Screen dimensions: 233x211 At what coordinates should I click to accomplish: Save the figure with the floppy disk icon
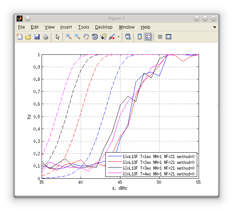pyautogui.click(x=37, y=37)
